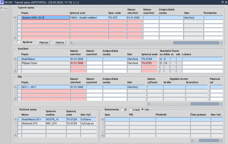Click scroll-up arrow in Díly block
Viewport: 228px width, 144px height.
point(15,87)
